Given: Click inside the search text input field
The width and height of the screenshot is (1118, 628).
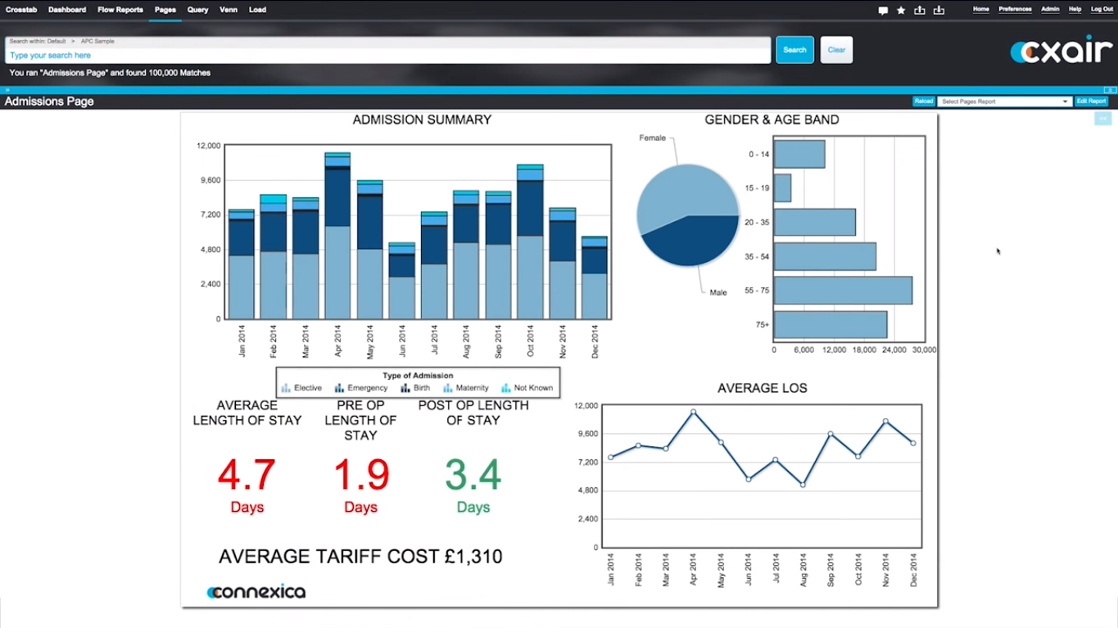Looking at the screenshot, I should pos(328,54).
